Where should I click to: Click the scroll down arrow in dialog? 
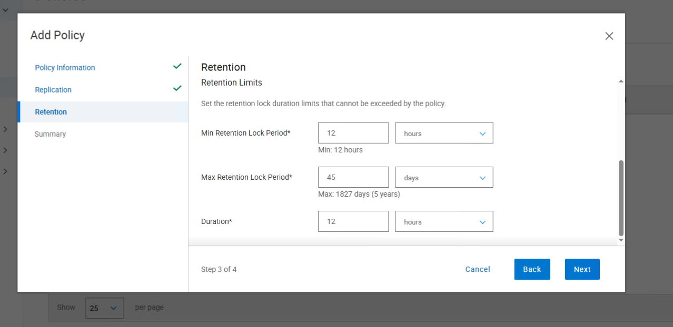pos(621,240)
